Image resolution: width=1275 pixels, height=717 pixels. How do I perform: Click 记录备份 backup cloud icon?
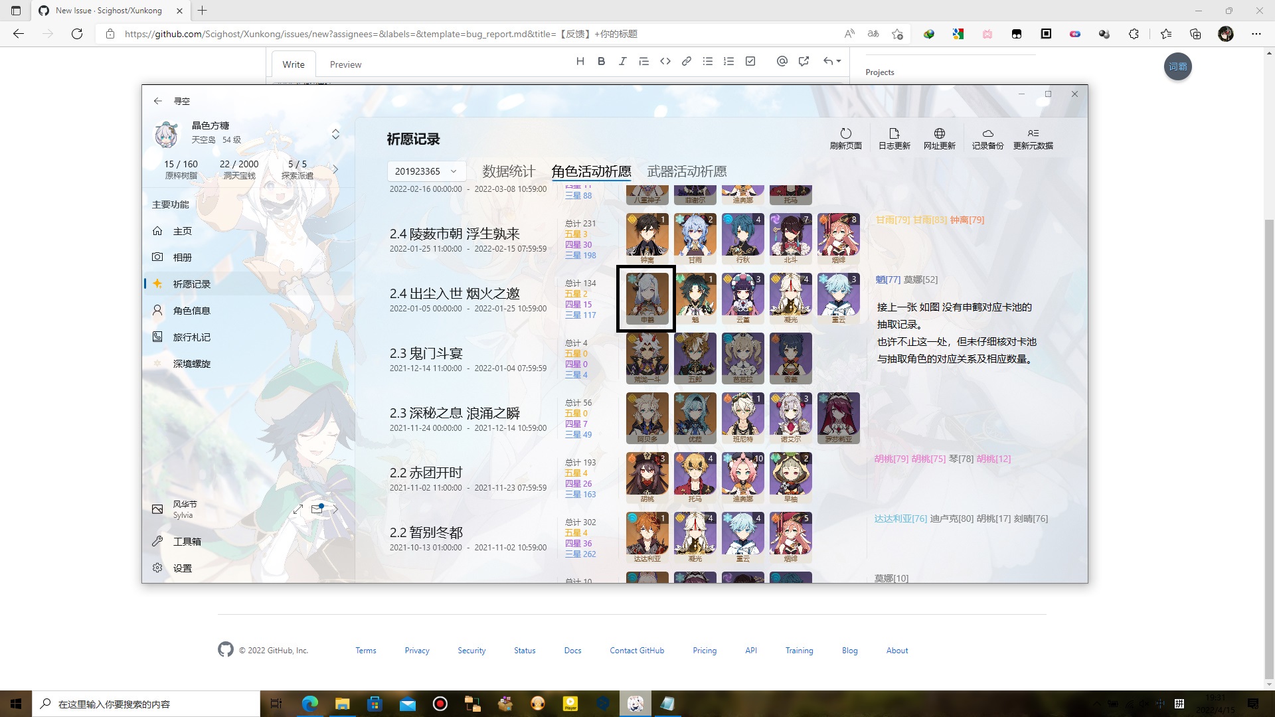987,138
